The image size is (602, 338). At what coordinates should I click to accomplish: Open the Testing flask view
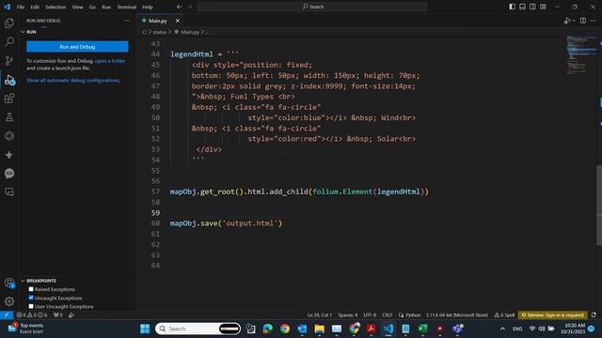tap(9, 117)
